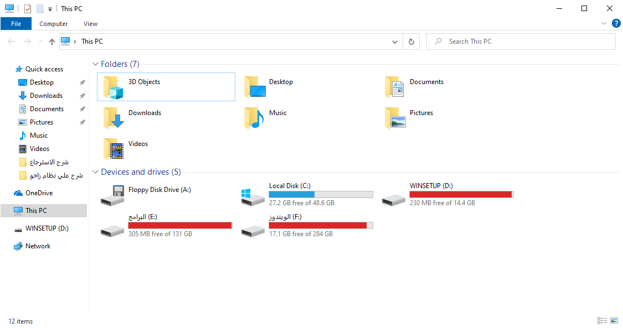This screenshot has height=328, width=623.
Task: Click the OneDrive cloud icon in sidebar
Action: click(18, 193)
